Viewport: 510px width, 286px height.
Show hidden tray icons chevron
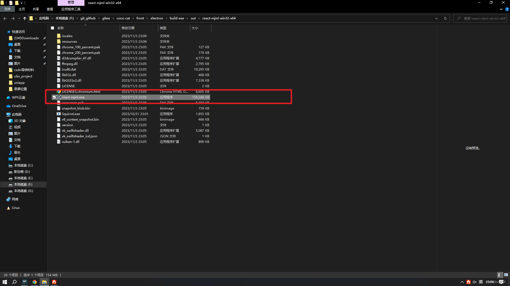click(462, 282)
